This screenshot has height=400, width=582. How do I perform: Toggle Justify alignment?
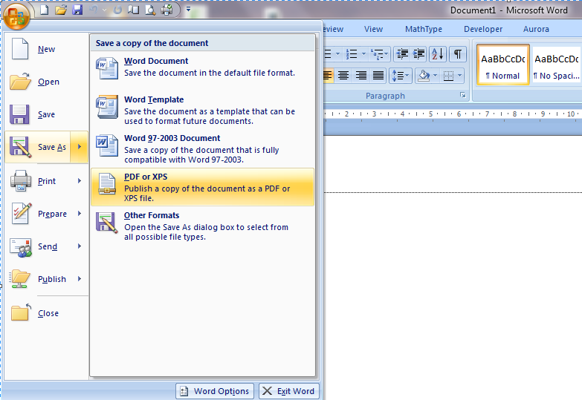(x=378, y=76)
